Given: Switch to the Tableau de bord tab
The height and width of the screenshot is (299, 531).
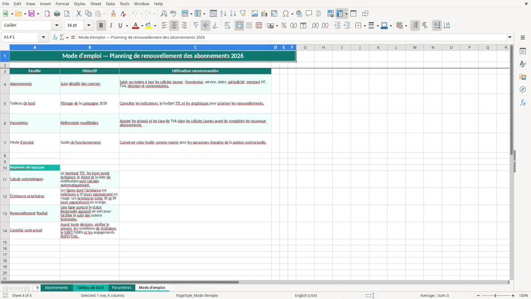Looking at the screenshot, I should pos(90,288).
